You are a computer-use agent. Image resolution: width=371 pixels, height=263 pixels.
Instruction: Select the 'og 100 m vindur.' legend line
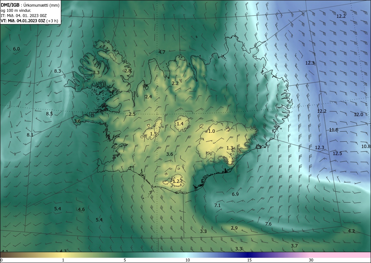(16, 10)
